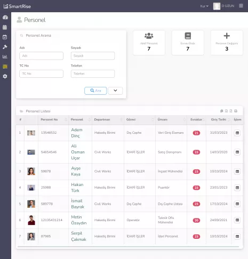Screen dimensions: 248x259
Task: Open the bar chart reports icon in sidebar
Action: pos(5,56)
